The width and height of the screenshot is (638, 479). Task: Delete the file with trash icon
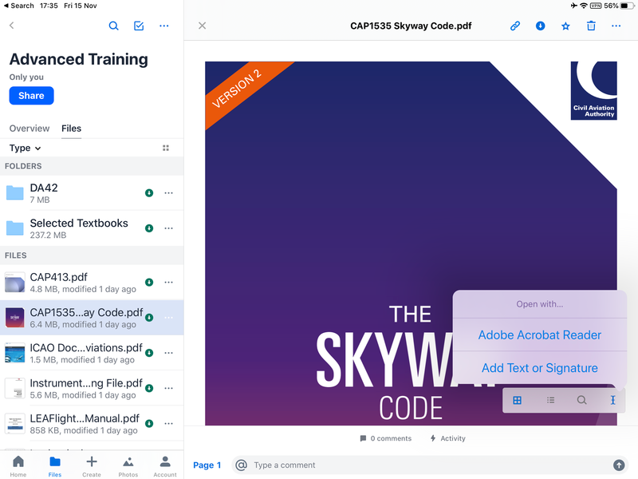point(591,26)
